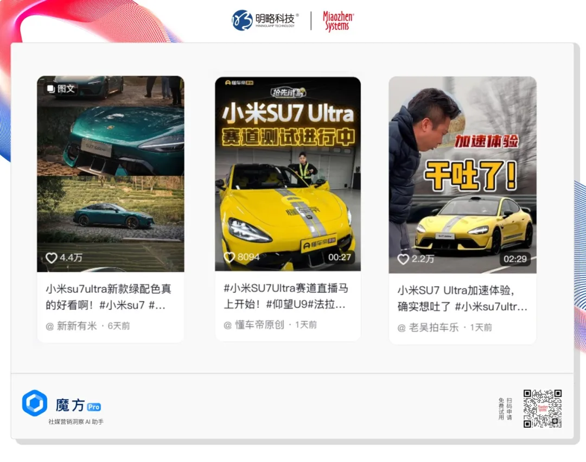Click the Miaozhen Systems logo

click(338, 21)
